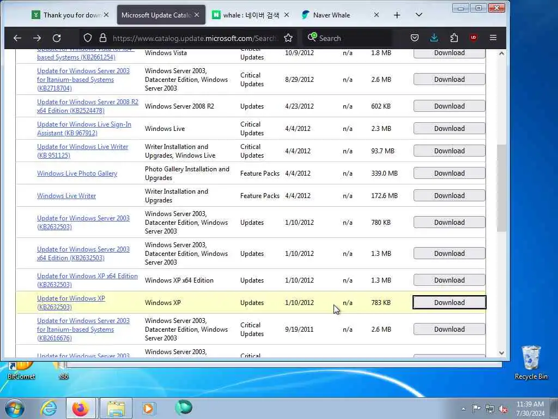Open Update for Windows XP x64 Edition link
The height and width of the screenshot is (419, 558).
click(87, 280)
